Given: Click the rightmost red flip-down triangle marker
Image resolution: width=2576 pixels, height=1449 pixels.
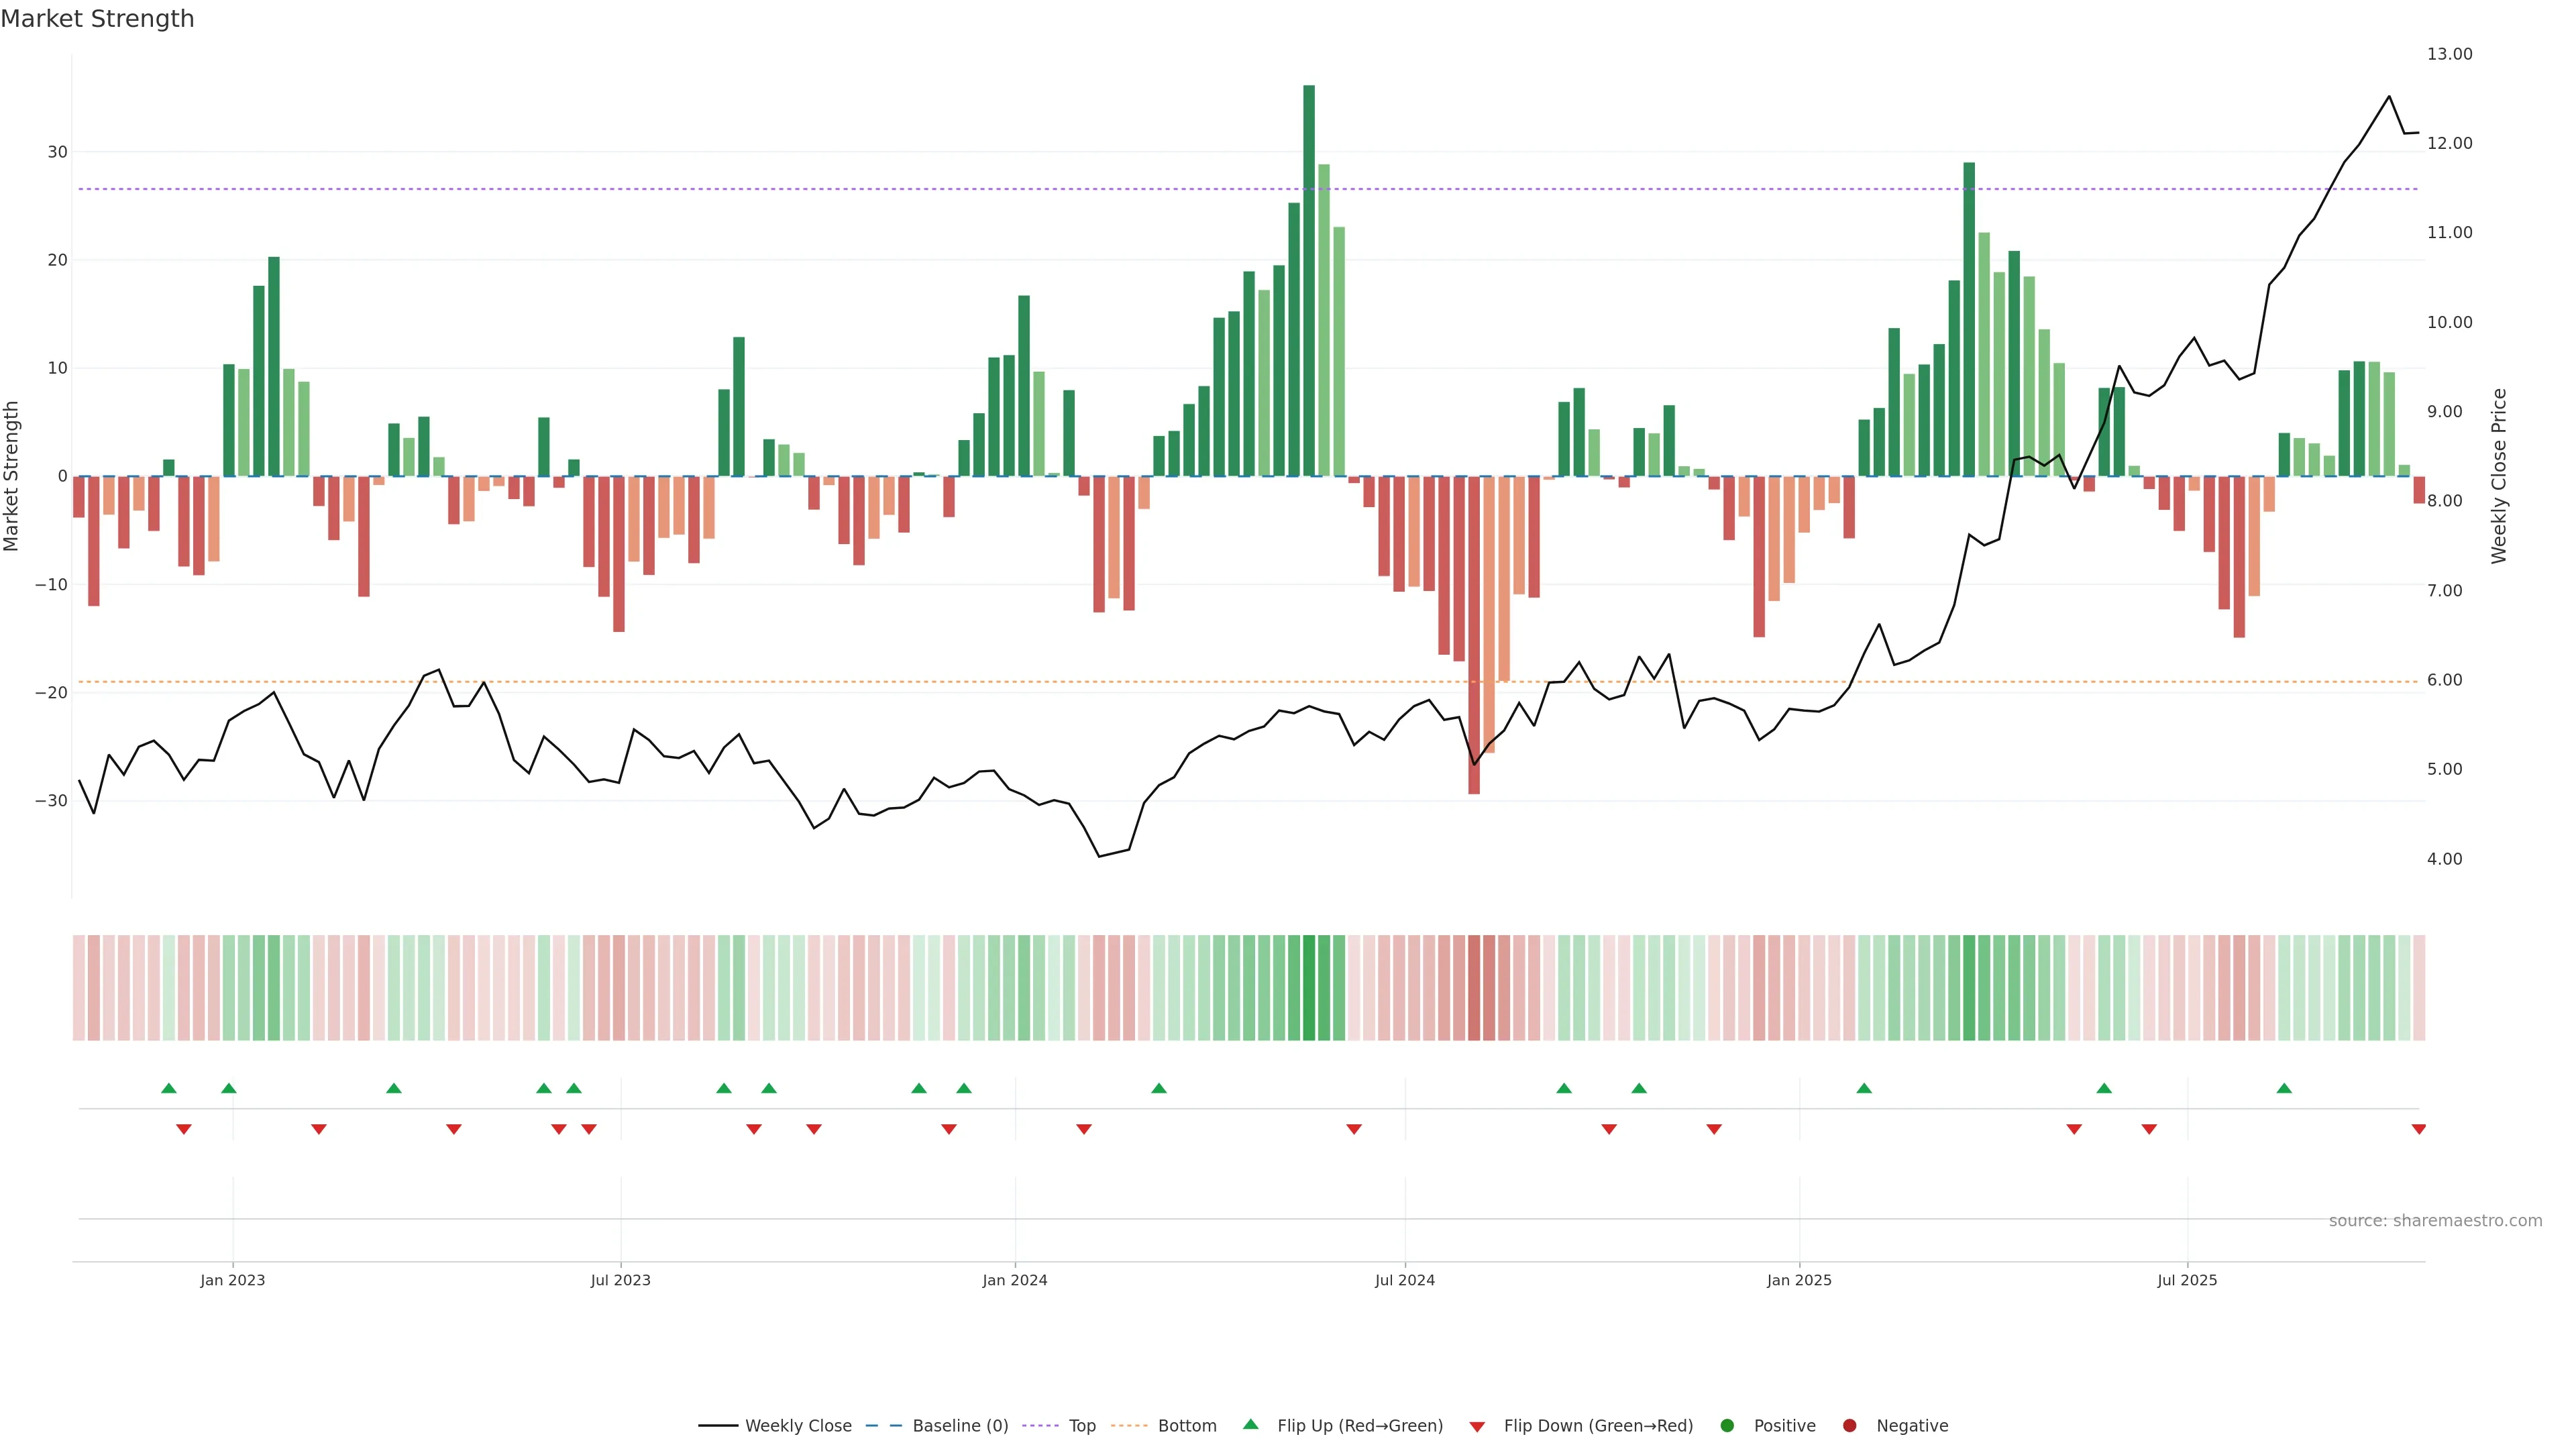Looking at the screenshot, I should pyautogui.click(x=2418, y=1129).
